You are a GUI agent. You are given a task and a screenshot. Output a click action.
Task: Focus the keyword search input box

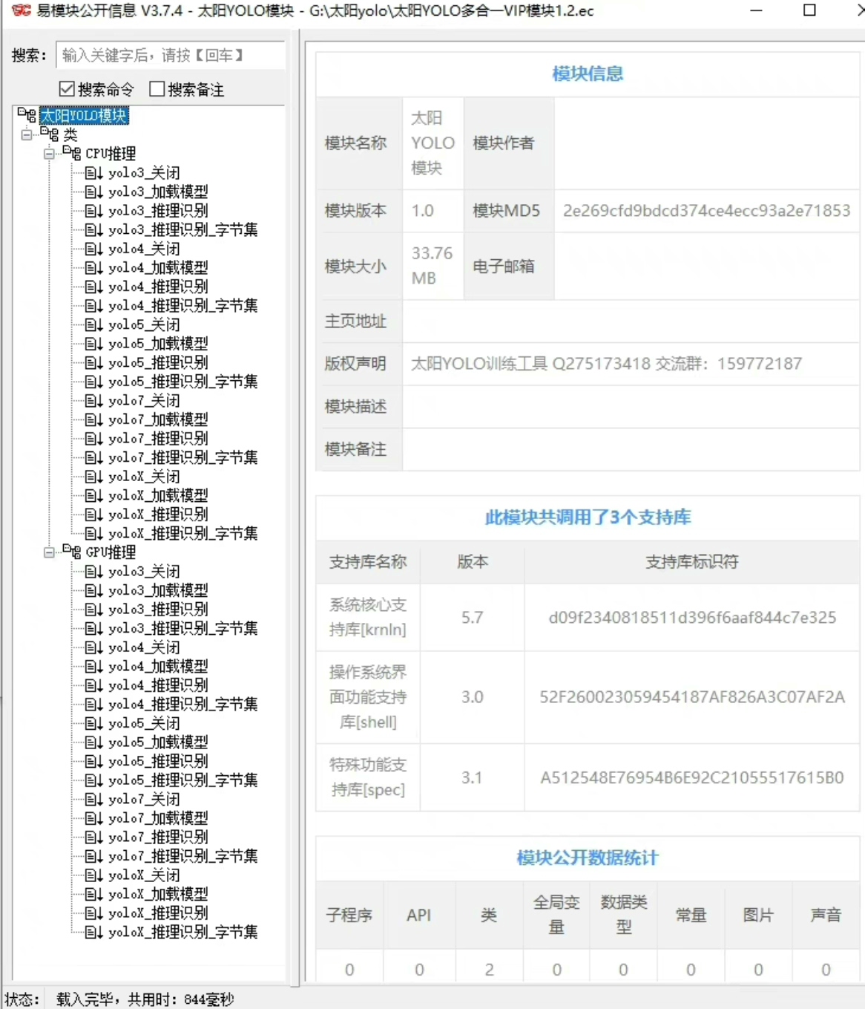(x=171, y=55)
